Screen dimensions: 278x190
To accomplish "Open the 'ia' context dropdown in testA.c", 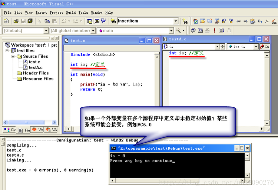I will point(217,47).
